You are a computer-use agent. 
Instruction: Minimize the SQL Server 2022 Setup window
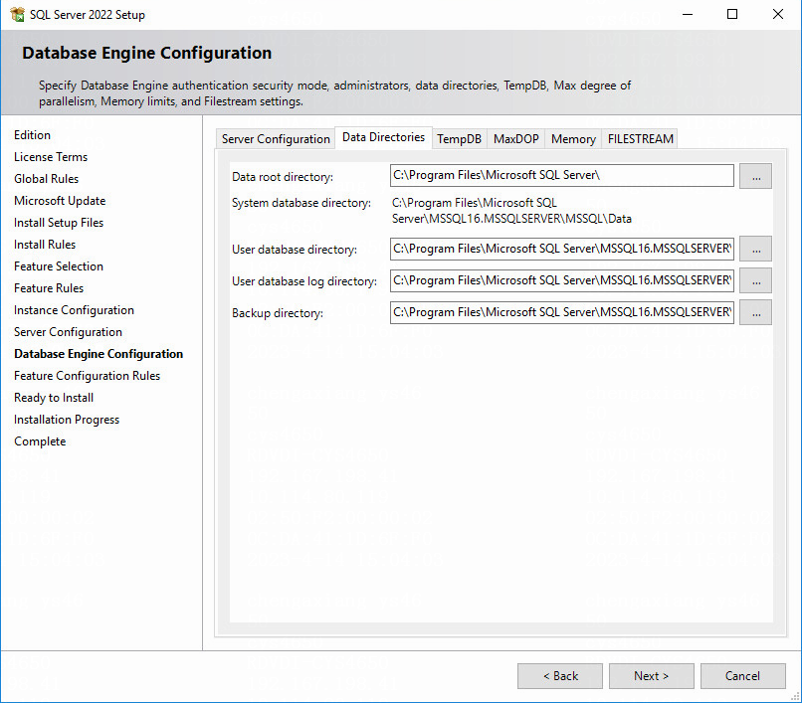(688, 14)
